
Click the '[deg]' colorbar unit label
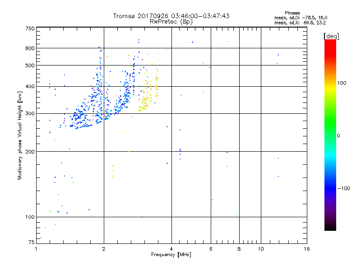point(331,36)
